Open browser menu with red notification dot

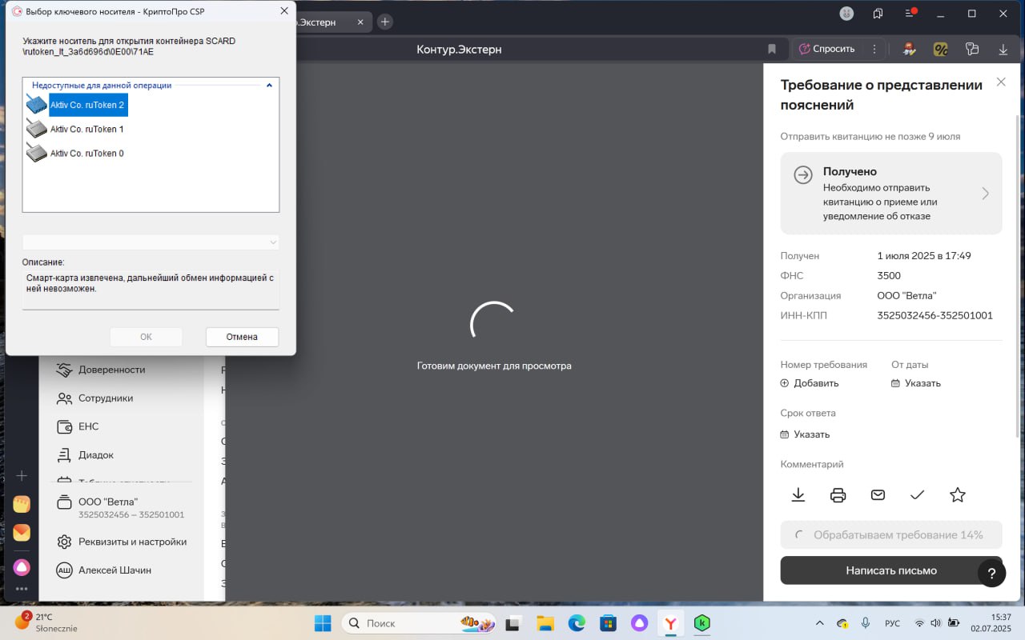point(910,14)
